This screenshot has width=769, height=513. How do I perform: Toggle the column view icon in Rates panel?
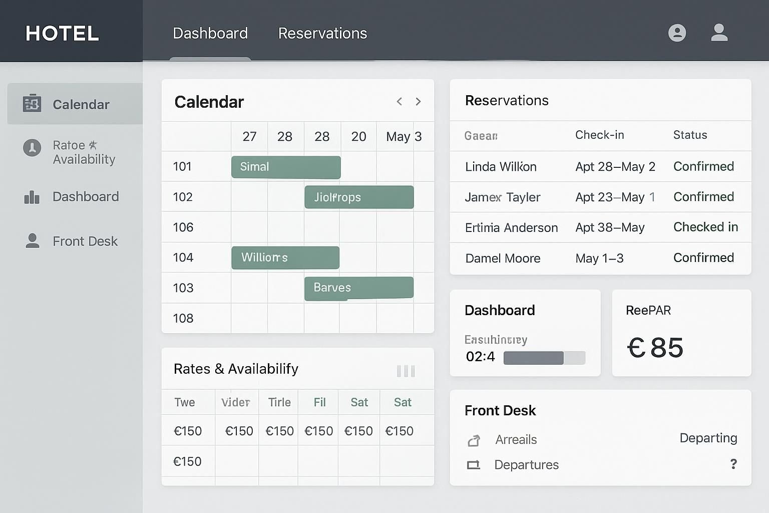[x=406, y=371]
